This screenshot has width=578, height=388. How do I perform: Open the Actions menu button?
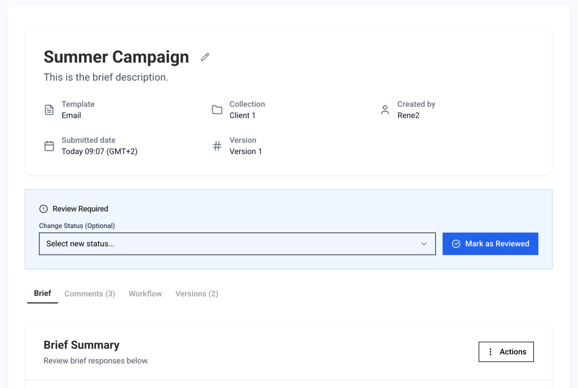[x=506, y=352]
